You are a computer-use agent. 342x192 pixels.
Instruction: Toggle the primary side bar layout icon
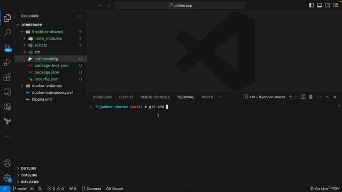[312, 5]
